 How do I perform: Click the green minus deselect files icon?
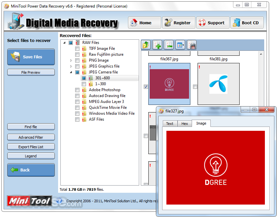pos(169,45)
